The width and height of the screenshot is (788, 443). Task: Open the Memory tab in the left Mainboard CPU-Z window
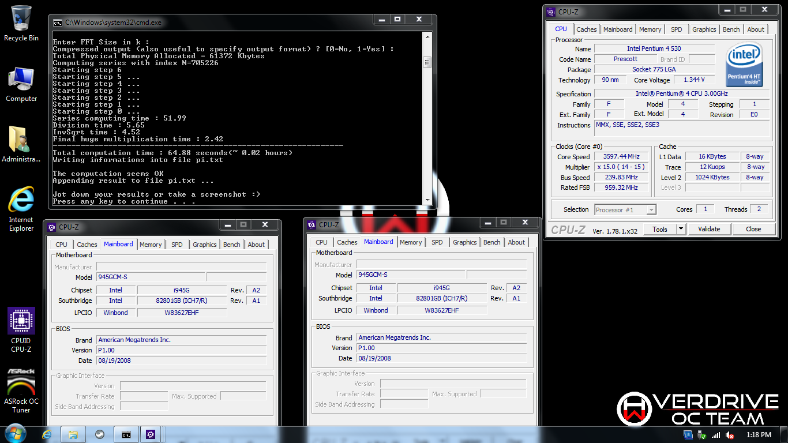pos(151,245)
